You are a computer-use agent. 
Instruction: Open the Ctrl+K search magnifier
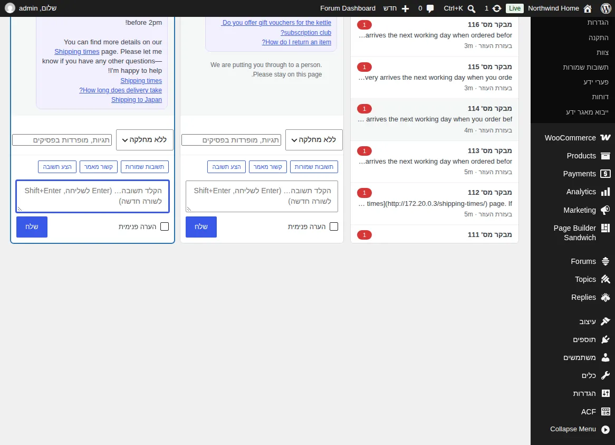point(472,8)
